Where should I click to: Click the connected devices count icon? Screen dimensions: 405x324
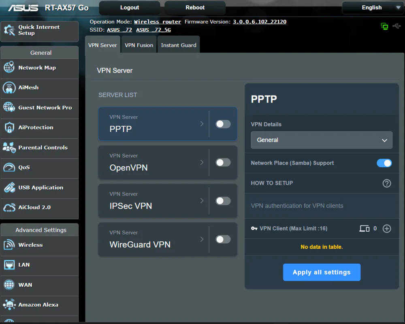coord(364,228)
